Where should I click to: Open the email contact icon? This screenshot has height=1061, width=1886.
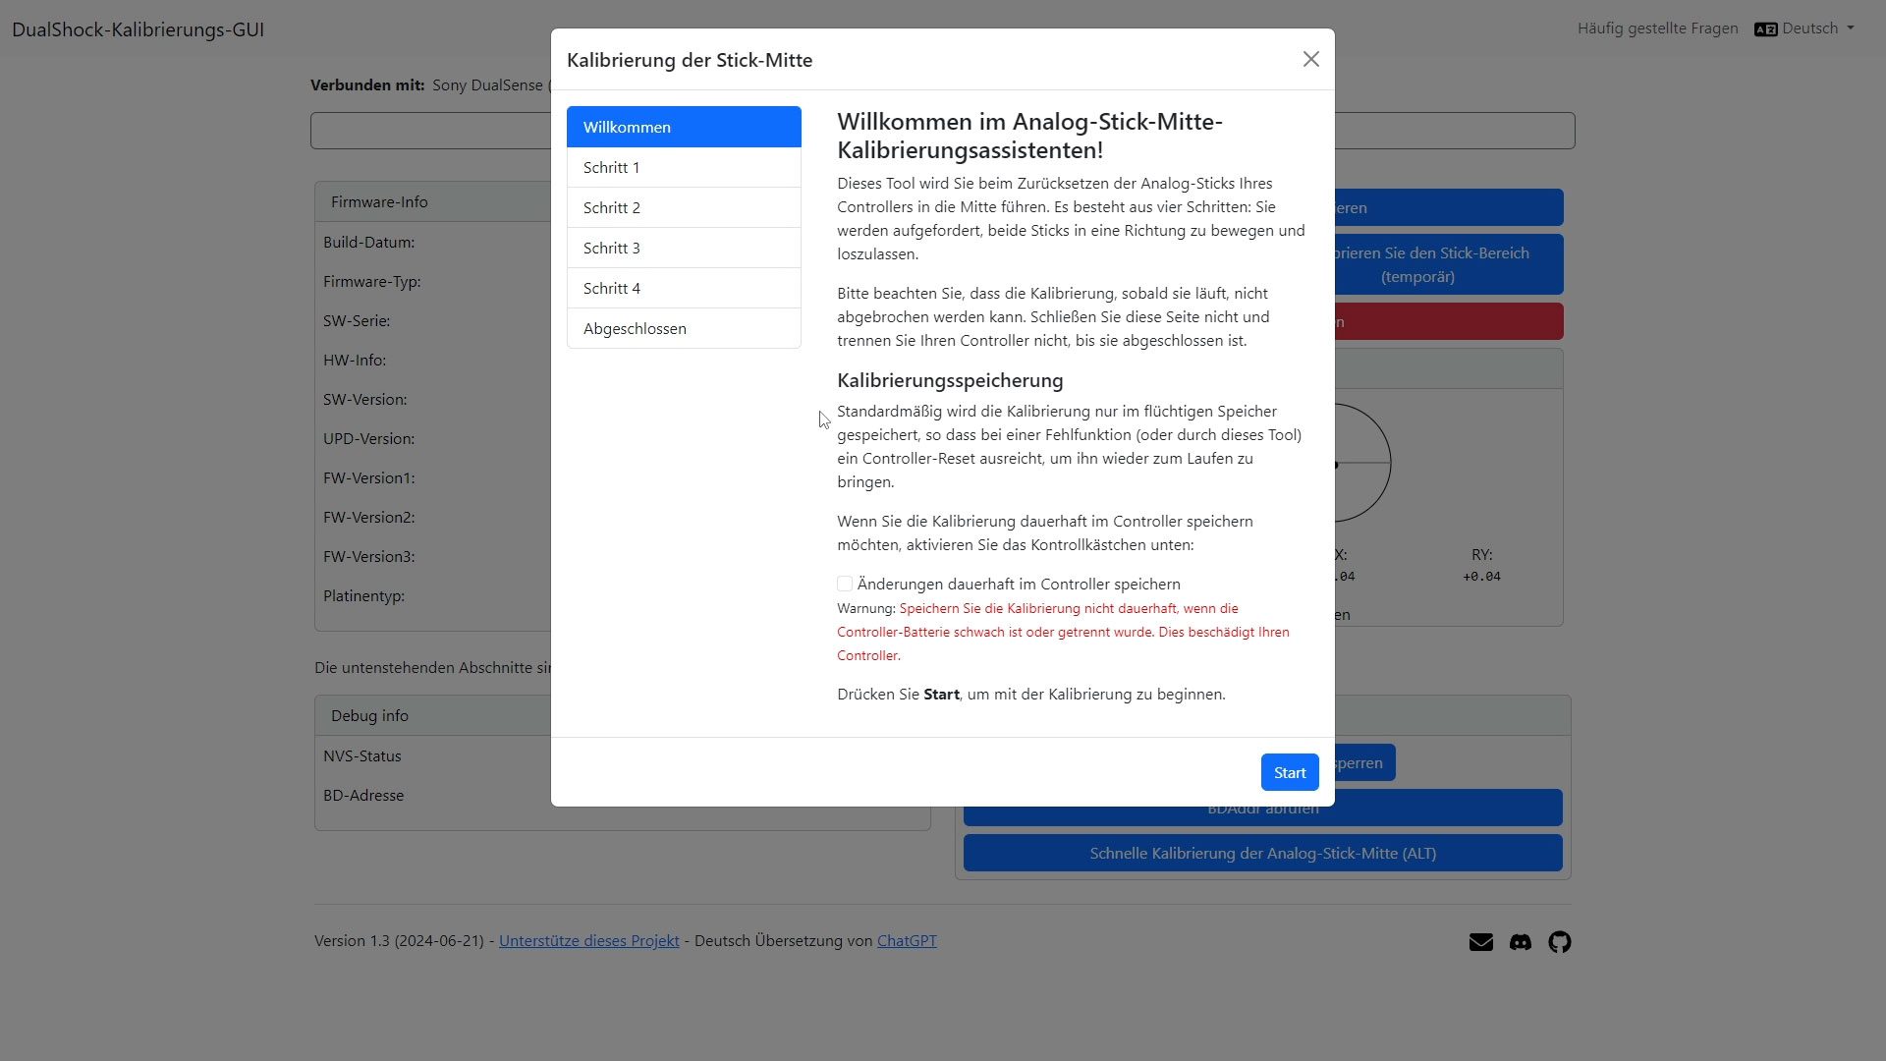click(x=1480, y=942)
